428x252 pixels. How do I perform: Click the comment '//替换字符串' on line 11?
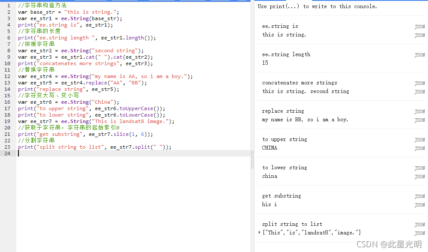(x=36, y=70)
